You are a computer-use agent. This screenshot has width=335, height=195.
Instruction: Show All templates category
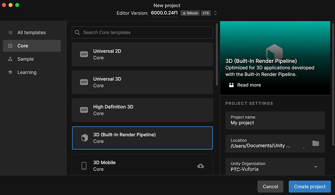[32, 33]
